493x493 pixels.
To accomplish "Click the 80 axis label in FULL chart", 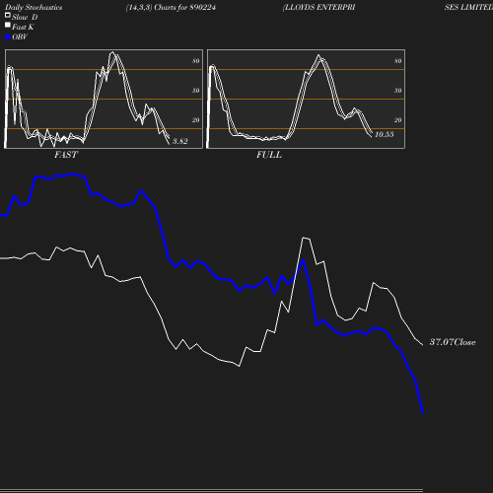I will [398, 61].
